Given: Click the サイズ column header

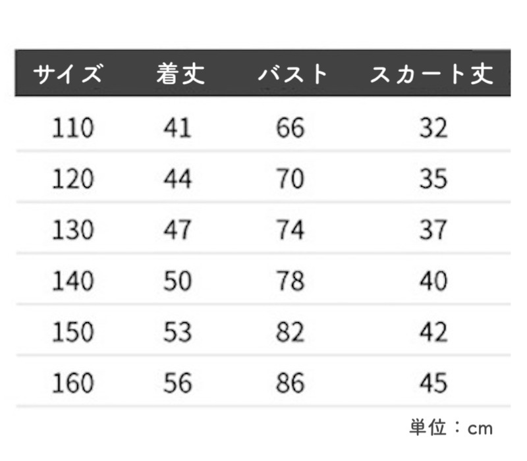Looking at the screenshot, I should pyautogui.click(x=68, y=74).
